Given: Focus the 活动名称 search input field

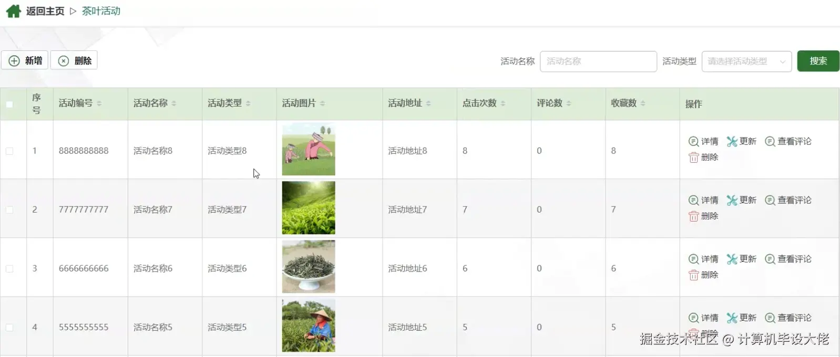Looking at the screenshot, I should pos(598,61).
